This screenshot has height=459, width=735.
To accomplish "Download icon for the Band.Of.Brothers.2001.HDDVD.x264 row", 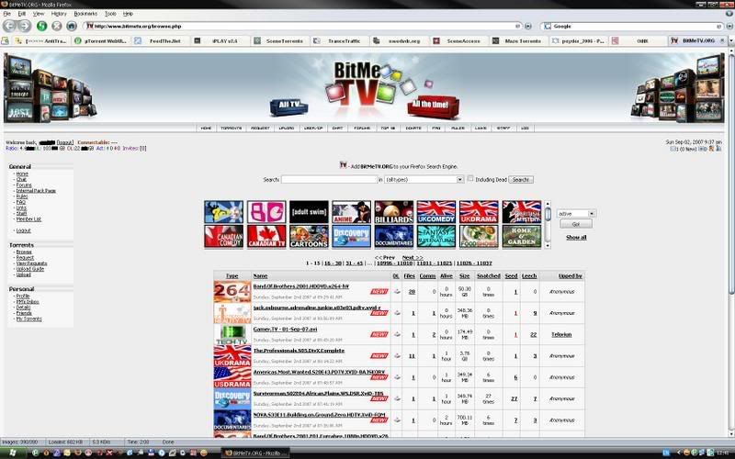I will point(397,291).
